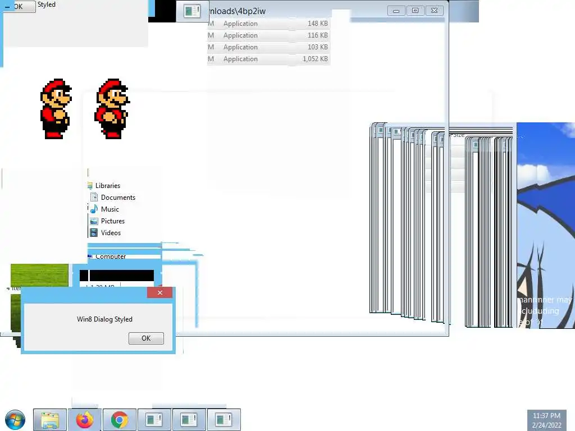Close the downloads\4bp2iw window

pyautogui.click(x=434, y=11)
